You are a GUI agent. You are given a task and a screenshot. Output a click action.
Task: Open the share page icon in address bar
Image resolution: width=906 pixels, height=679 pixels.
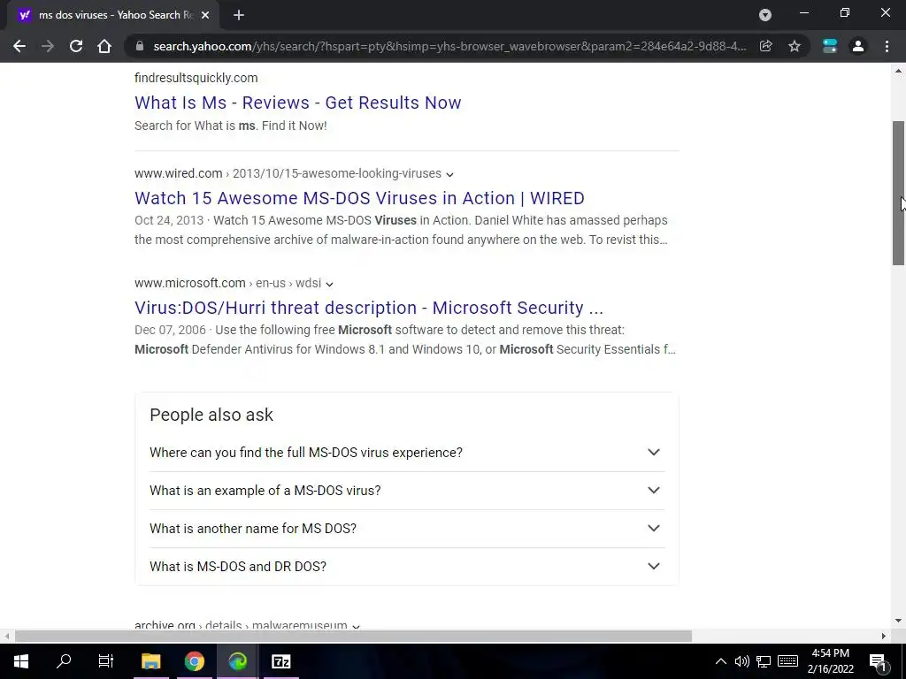tap(765, 46)
